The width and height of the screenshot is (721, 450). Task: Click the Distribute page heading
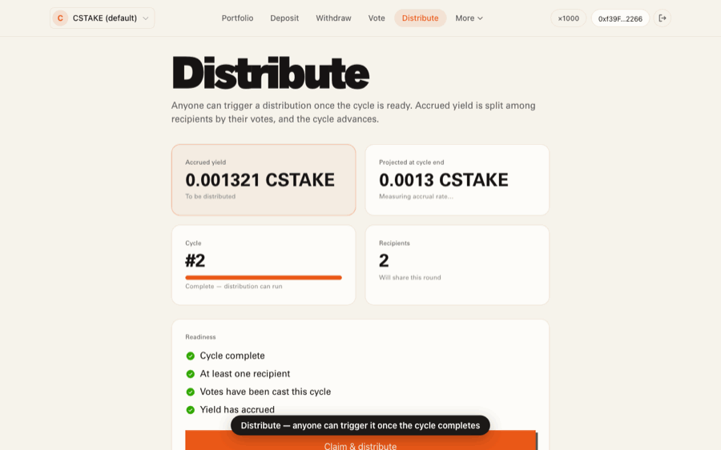pos(271,73)
